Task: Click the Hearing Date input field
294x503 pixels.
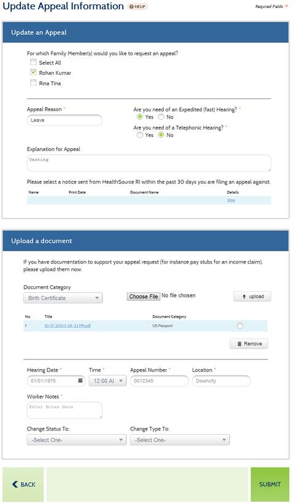Action: [x=56, y=381]
